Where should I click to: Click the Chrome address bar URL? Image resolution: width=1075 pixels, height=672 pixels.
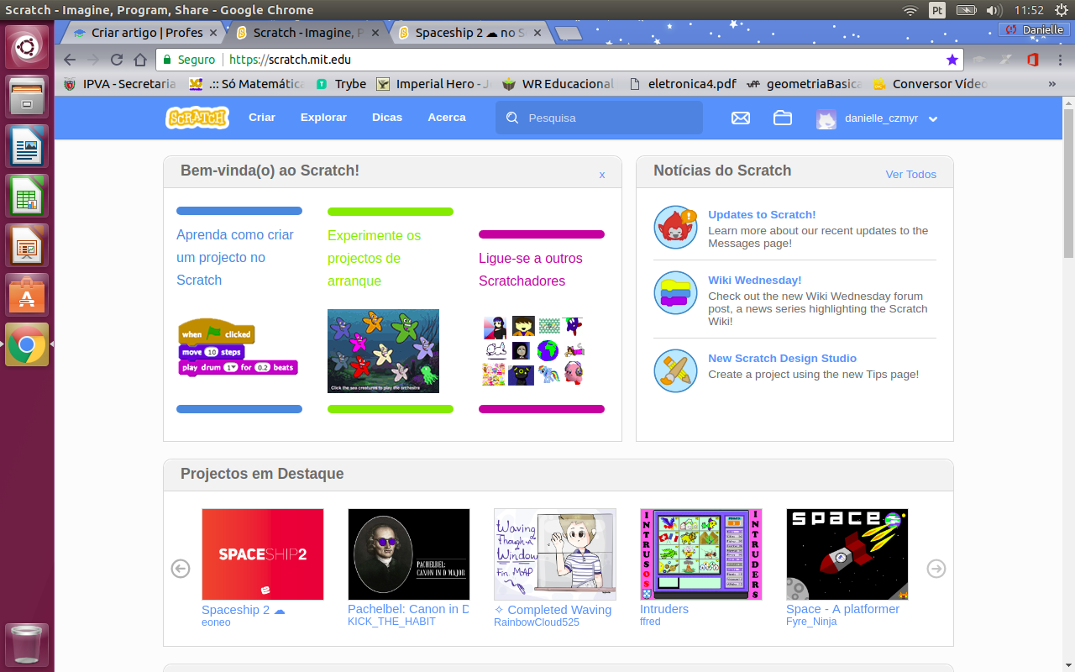290,60
